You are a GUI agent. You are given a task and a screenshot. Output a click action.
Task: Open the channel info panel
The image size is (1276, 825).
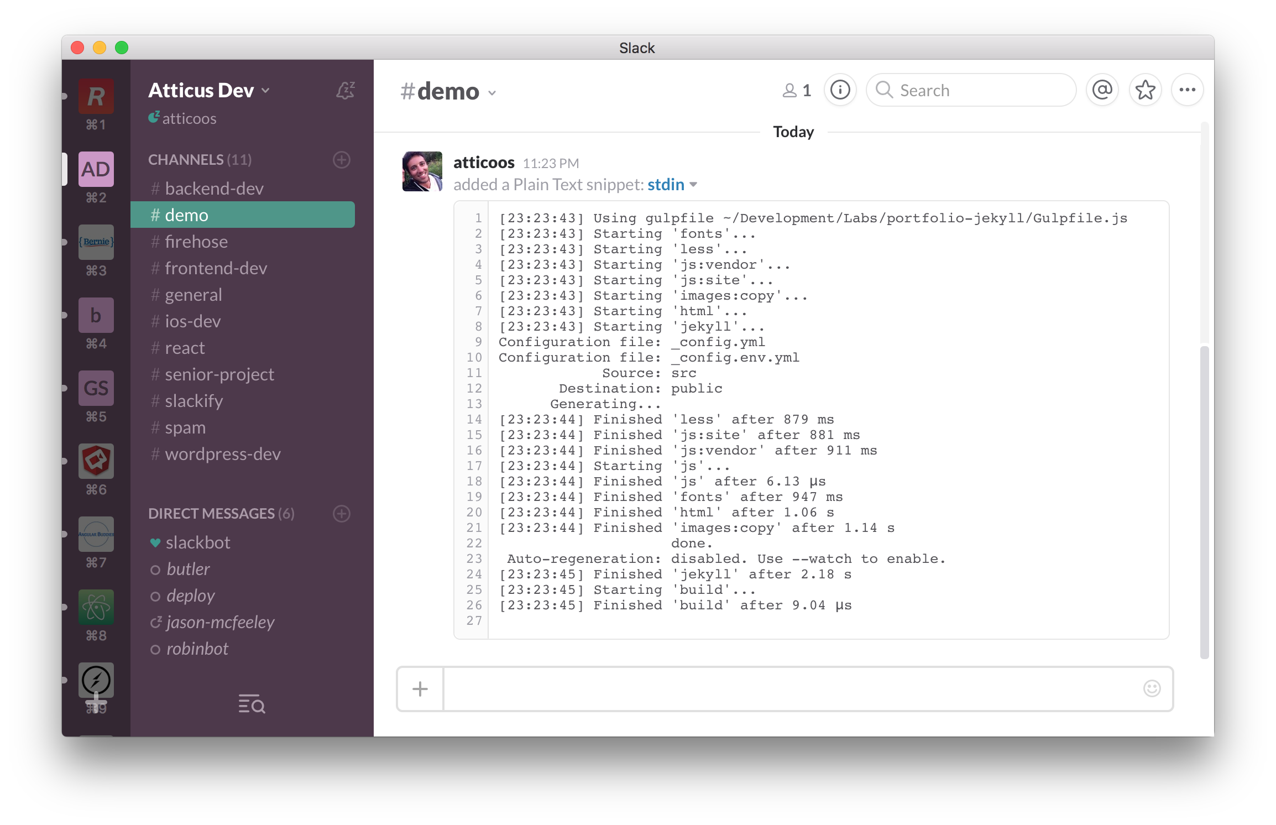point(841,89)
